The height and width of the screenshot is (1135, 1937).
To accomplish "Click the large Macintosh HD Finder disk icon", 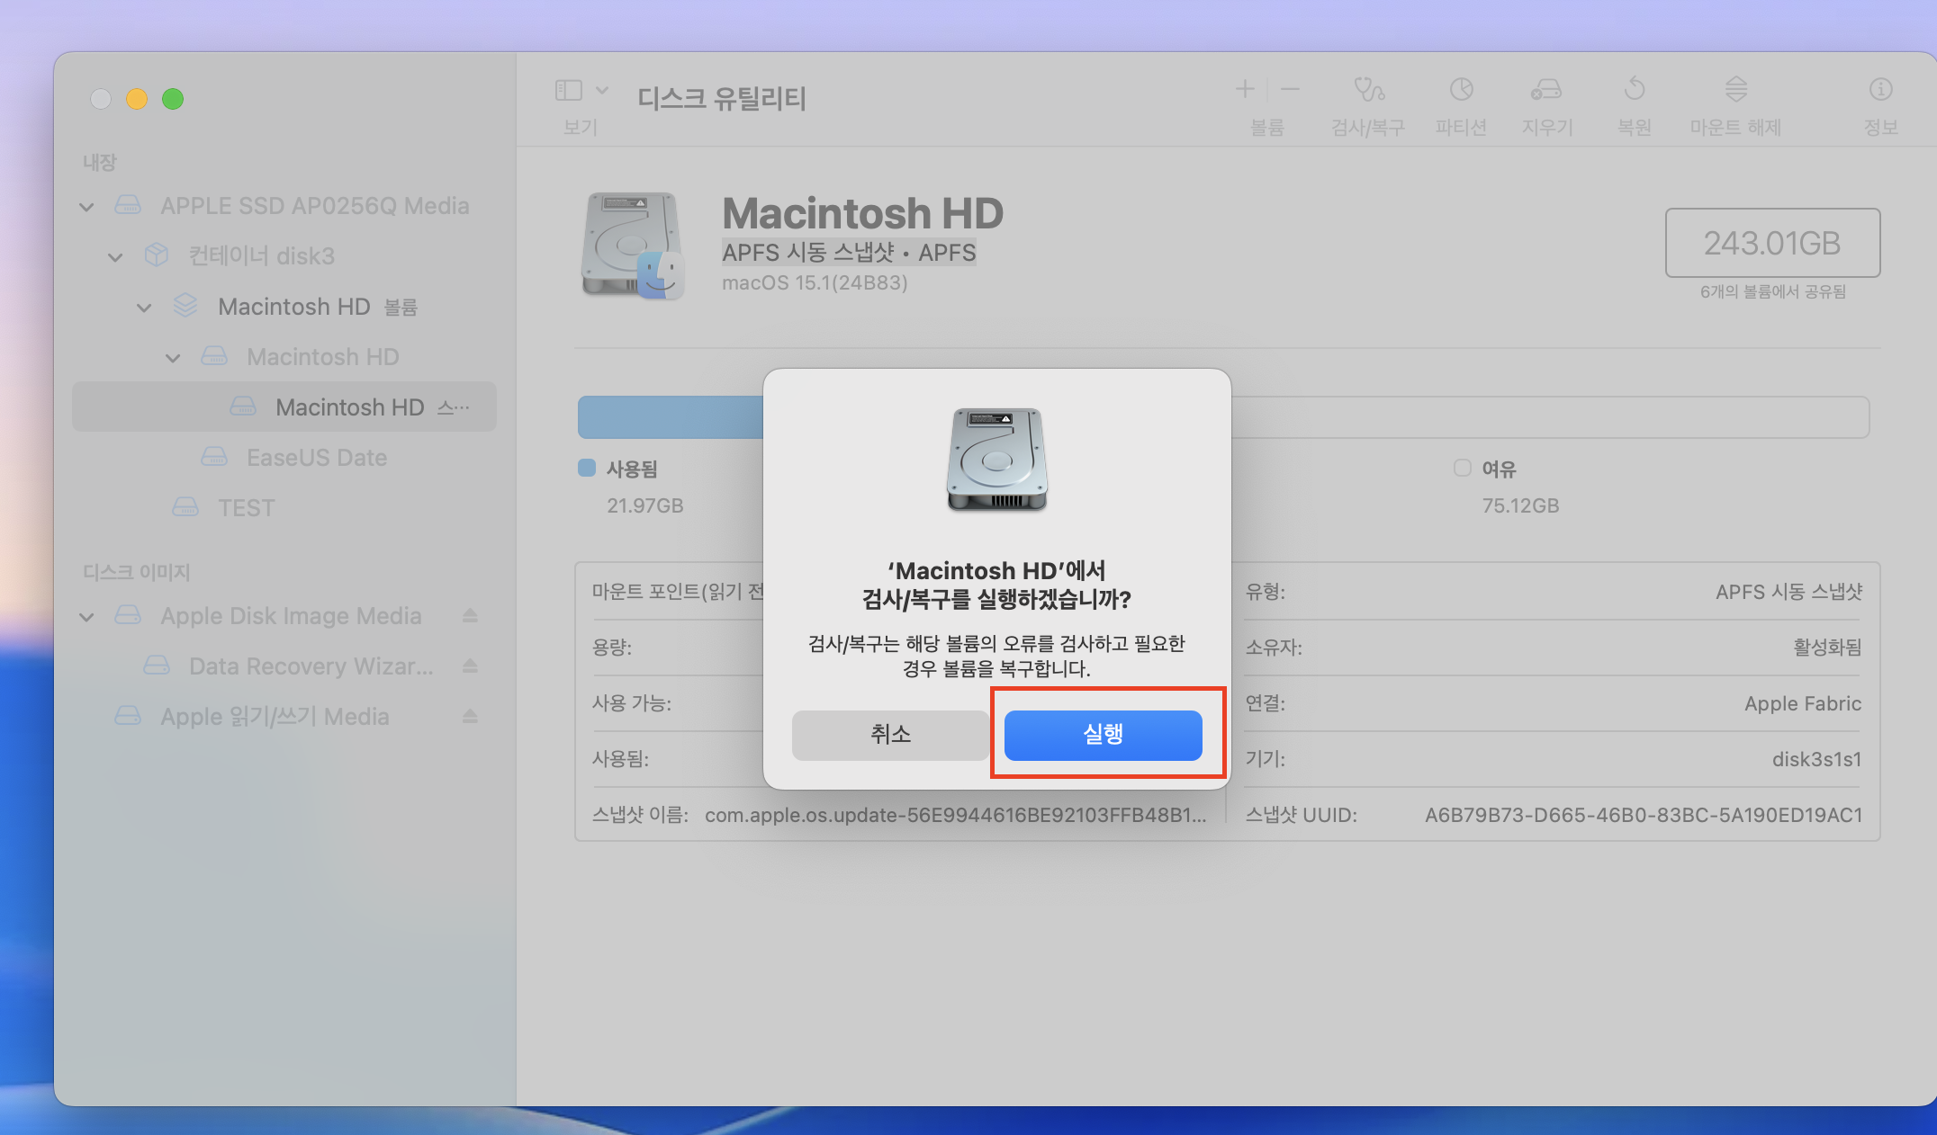I will (634, 245).
